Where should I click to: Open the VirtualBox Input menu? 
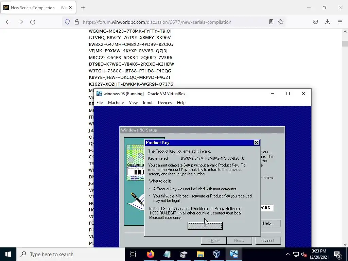148,103
